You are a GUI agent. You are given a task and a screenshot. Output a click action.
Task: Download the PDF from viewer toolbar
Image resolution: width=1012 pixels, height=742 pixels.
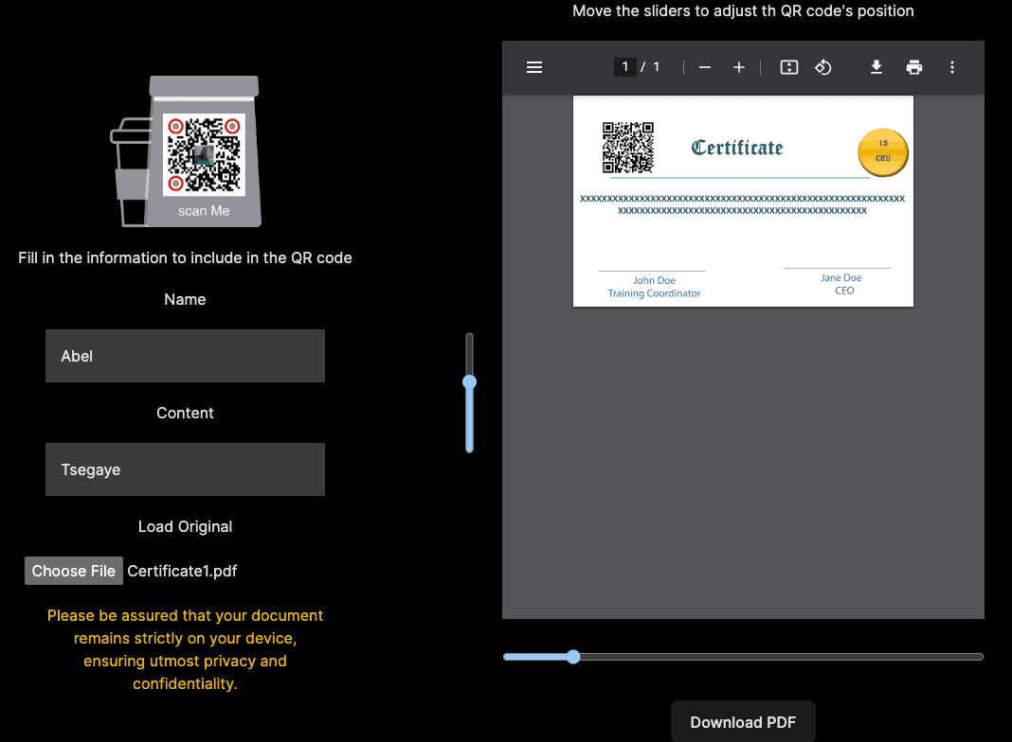[x=876, y=67]
